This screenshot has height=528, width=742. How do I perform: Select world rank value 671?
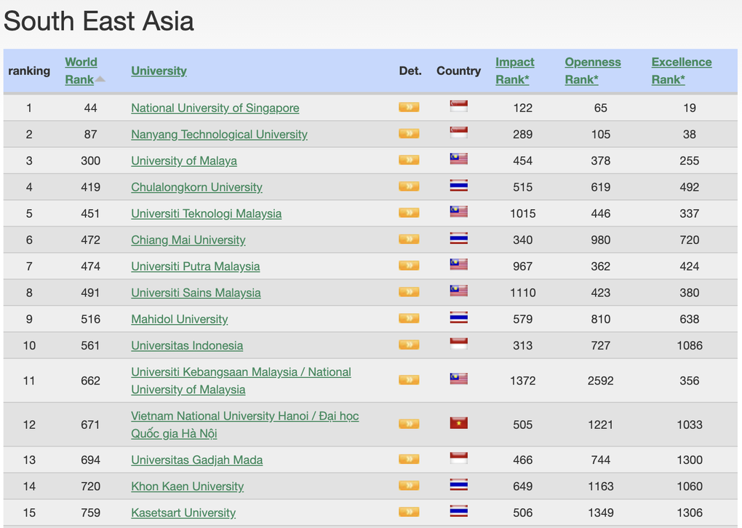click(90, 425)
